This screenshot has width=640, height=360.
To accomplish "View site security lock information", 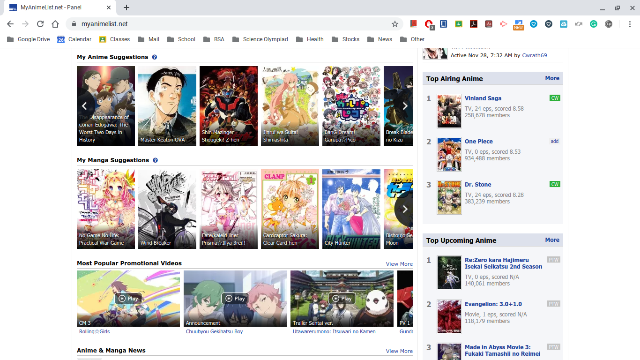I will 74,24.
